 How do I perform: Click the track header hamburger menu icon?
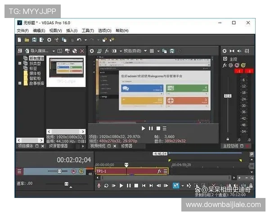[19, 171]
